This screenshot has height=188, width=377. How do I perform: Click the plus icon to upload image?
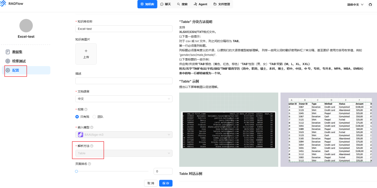pos(86,51)
